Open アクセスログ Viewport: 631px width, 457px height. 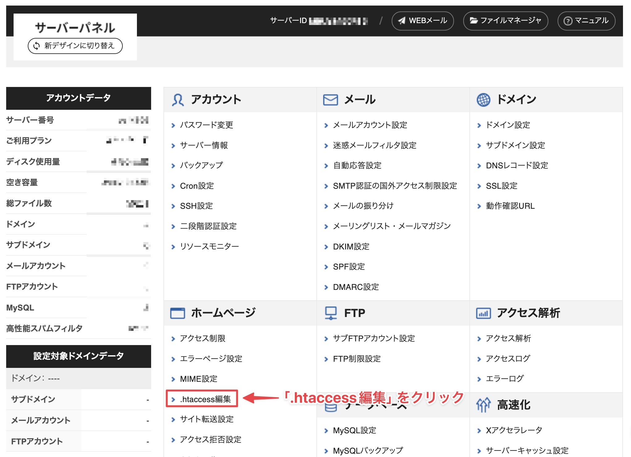click(x=508, y=359)
